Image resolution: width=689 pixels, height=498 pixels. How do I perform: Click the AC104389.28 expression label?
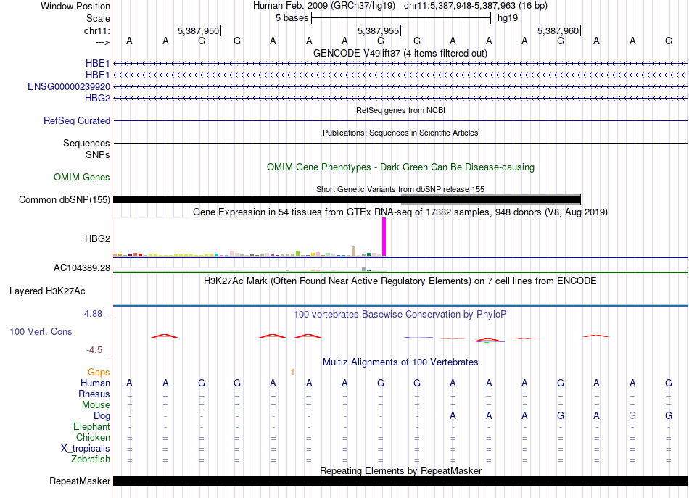click(x=82, y=268)
